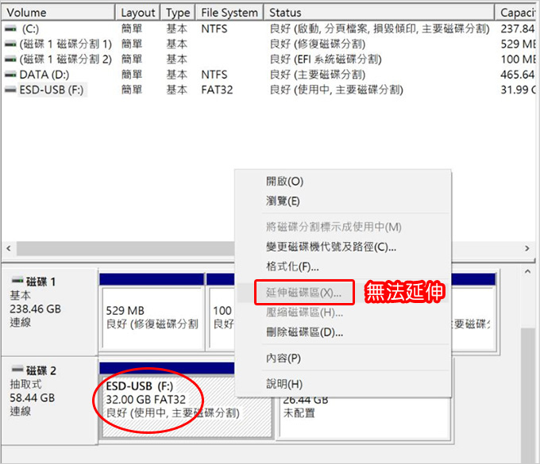Image resolution: width=540 pixels, height=464 pixels.
Task: Click the 磁碟 2 抽取式 58.44 GB disk label
Action: [x=49, y=401]
